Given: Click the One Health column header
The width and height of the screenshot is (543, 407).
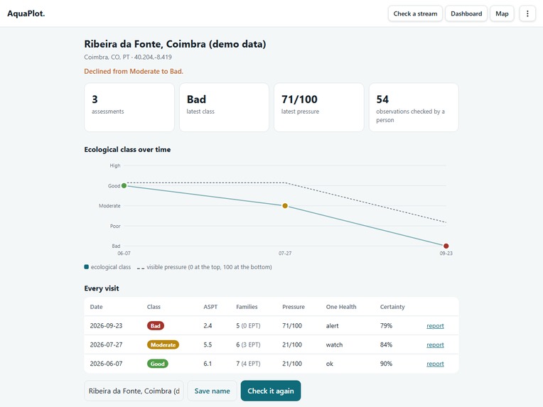Looking at the screenshot, I should tap(341, 307).
